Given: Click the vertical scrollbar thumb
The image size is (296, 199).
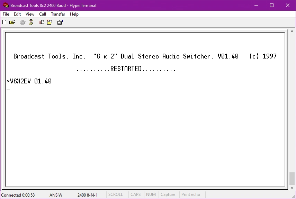Looking at the screenshot, I should [x=292, y=179].
